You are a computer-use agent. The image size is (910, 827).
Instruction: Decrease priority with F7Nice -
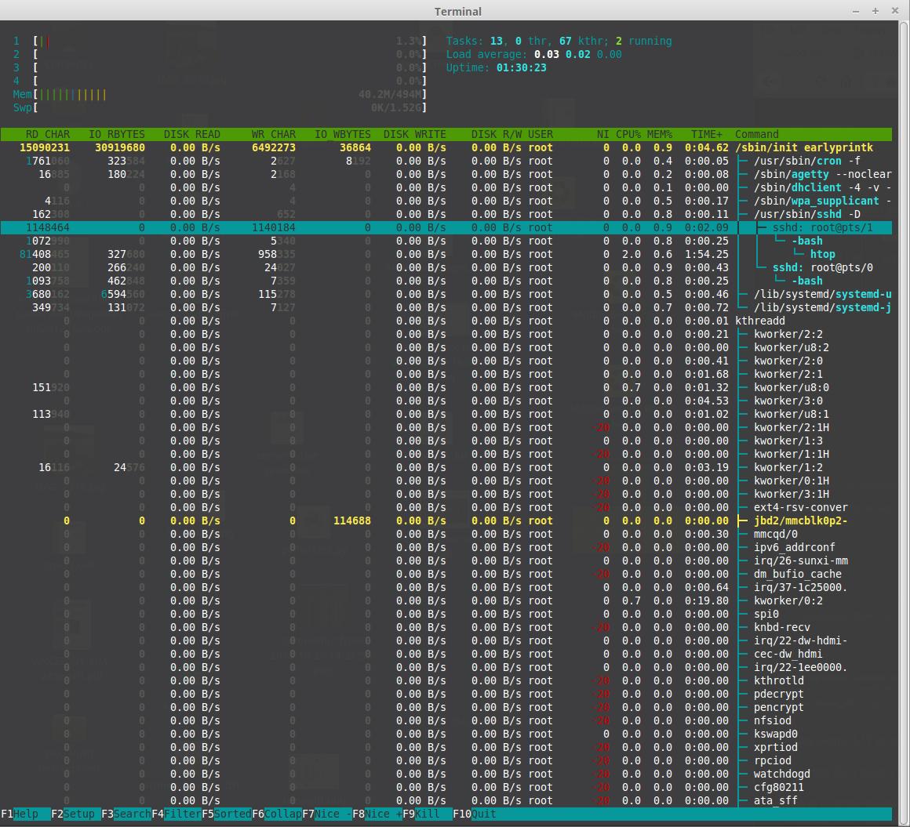326,814
